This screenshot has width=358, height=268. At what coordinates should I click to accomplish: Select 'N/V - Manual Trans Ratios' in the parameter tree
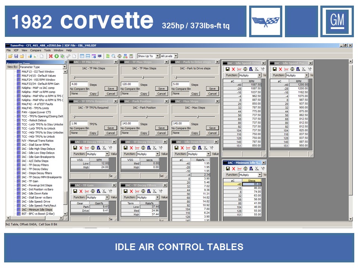(38, 141)
